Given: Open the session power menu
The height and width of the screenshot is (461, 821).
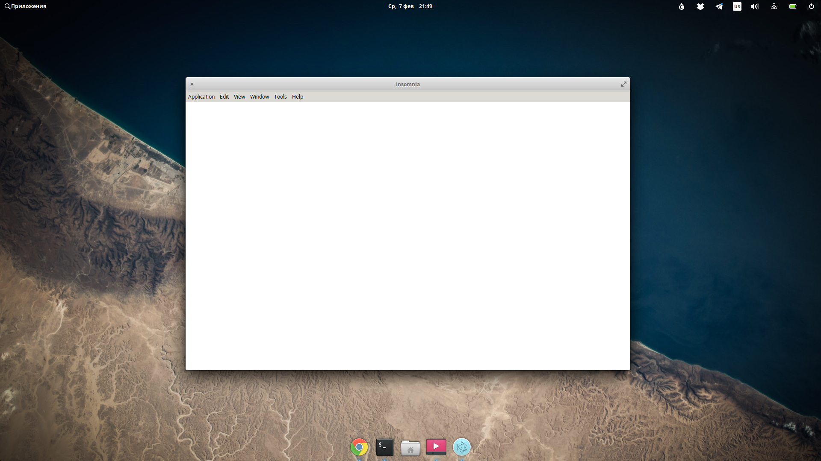Looking at the screenshot, I should (812, 6).
